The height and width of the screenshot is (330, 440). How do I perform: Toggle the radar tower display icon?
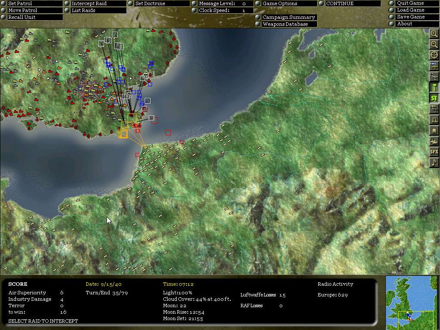point(434,119)
